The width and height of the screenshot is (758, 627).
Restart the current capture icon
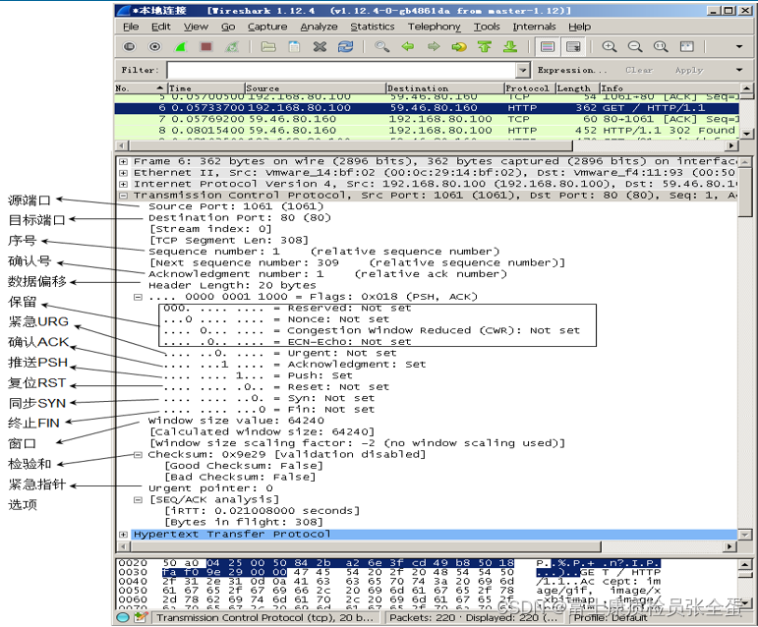click(x=232, y=47)
